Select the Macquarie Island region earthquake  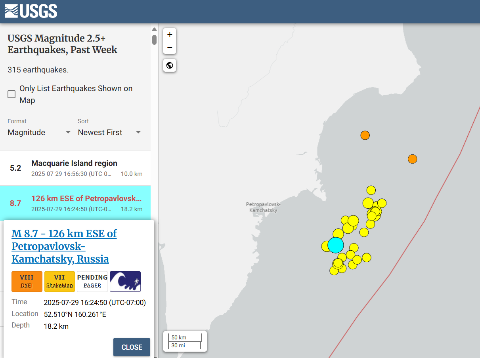pyautogui.click(x=75, y=168)
